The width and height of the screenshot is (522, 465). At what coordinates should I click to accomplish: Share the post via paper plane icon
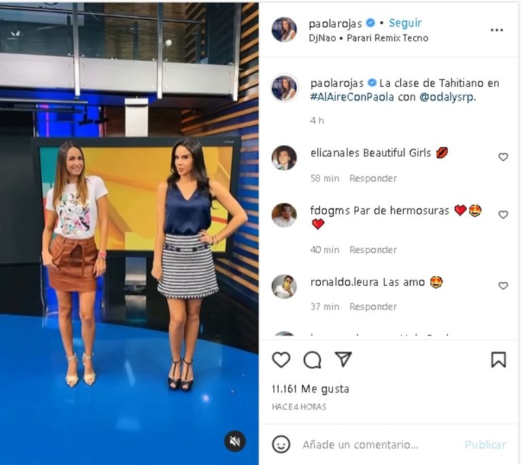click(343, 359)
